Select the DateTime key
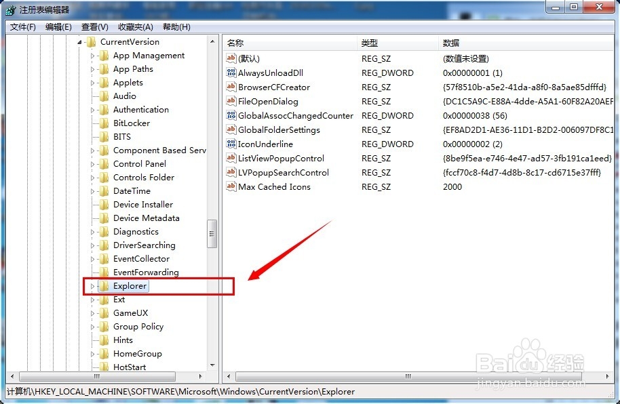This screenshot has height=404, width=620. 132,191
